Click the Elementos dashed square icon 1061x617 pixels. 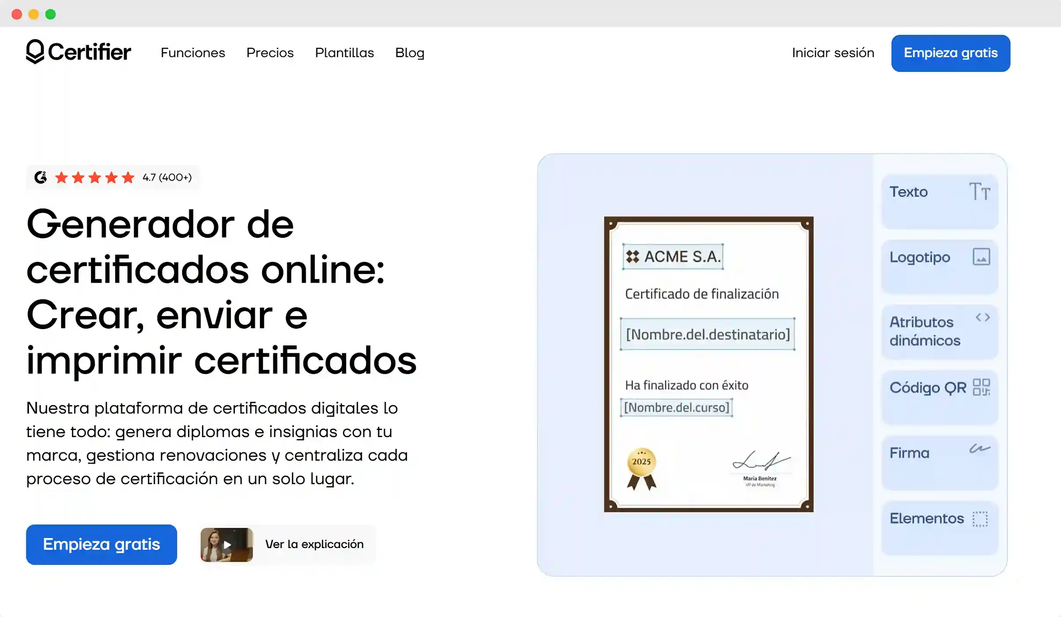point(980,519)
